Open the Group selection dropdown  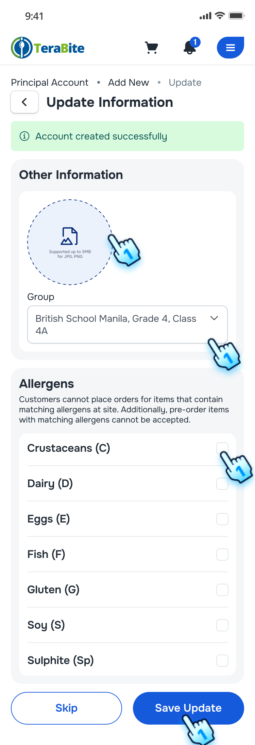coord(127,324)
